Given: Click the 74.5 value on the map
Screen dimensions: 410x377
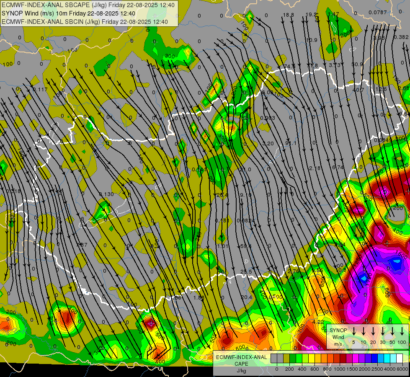Looking at the screenshot, I should 290,67.
